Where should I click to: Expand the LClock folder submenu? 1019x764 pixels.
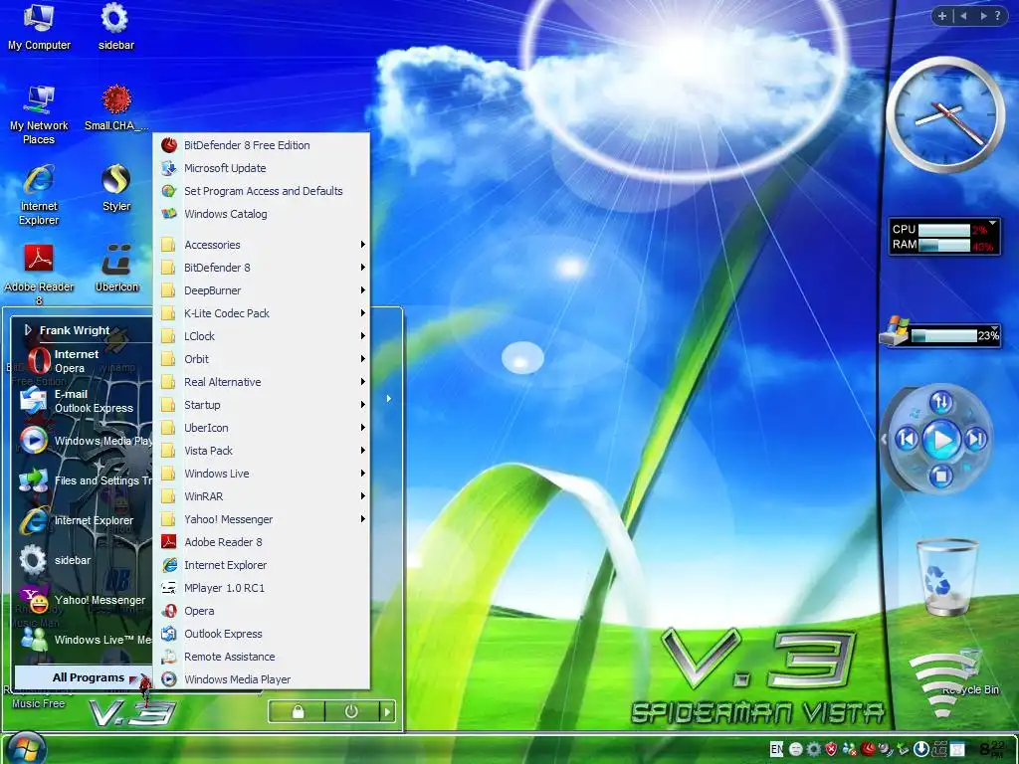[264, 336]
